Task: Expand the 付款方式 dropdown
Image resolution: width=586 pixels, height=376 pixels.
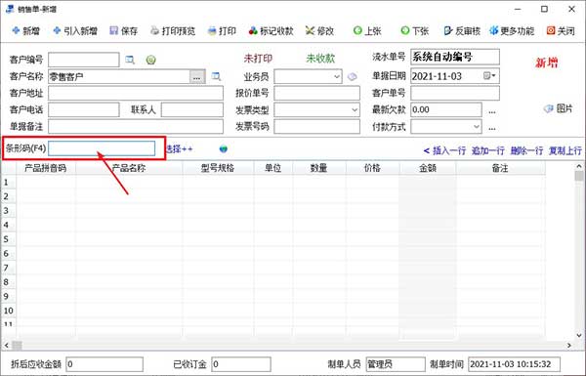Action: [477, 126]
